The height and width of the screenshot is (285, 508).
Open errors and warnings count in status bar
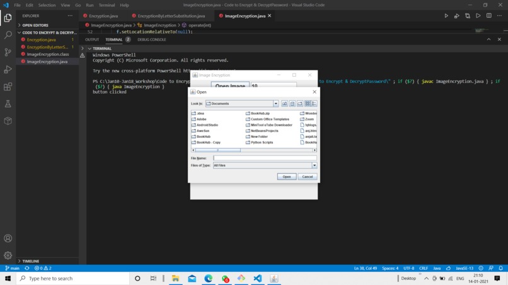tap(43, 268)
